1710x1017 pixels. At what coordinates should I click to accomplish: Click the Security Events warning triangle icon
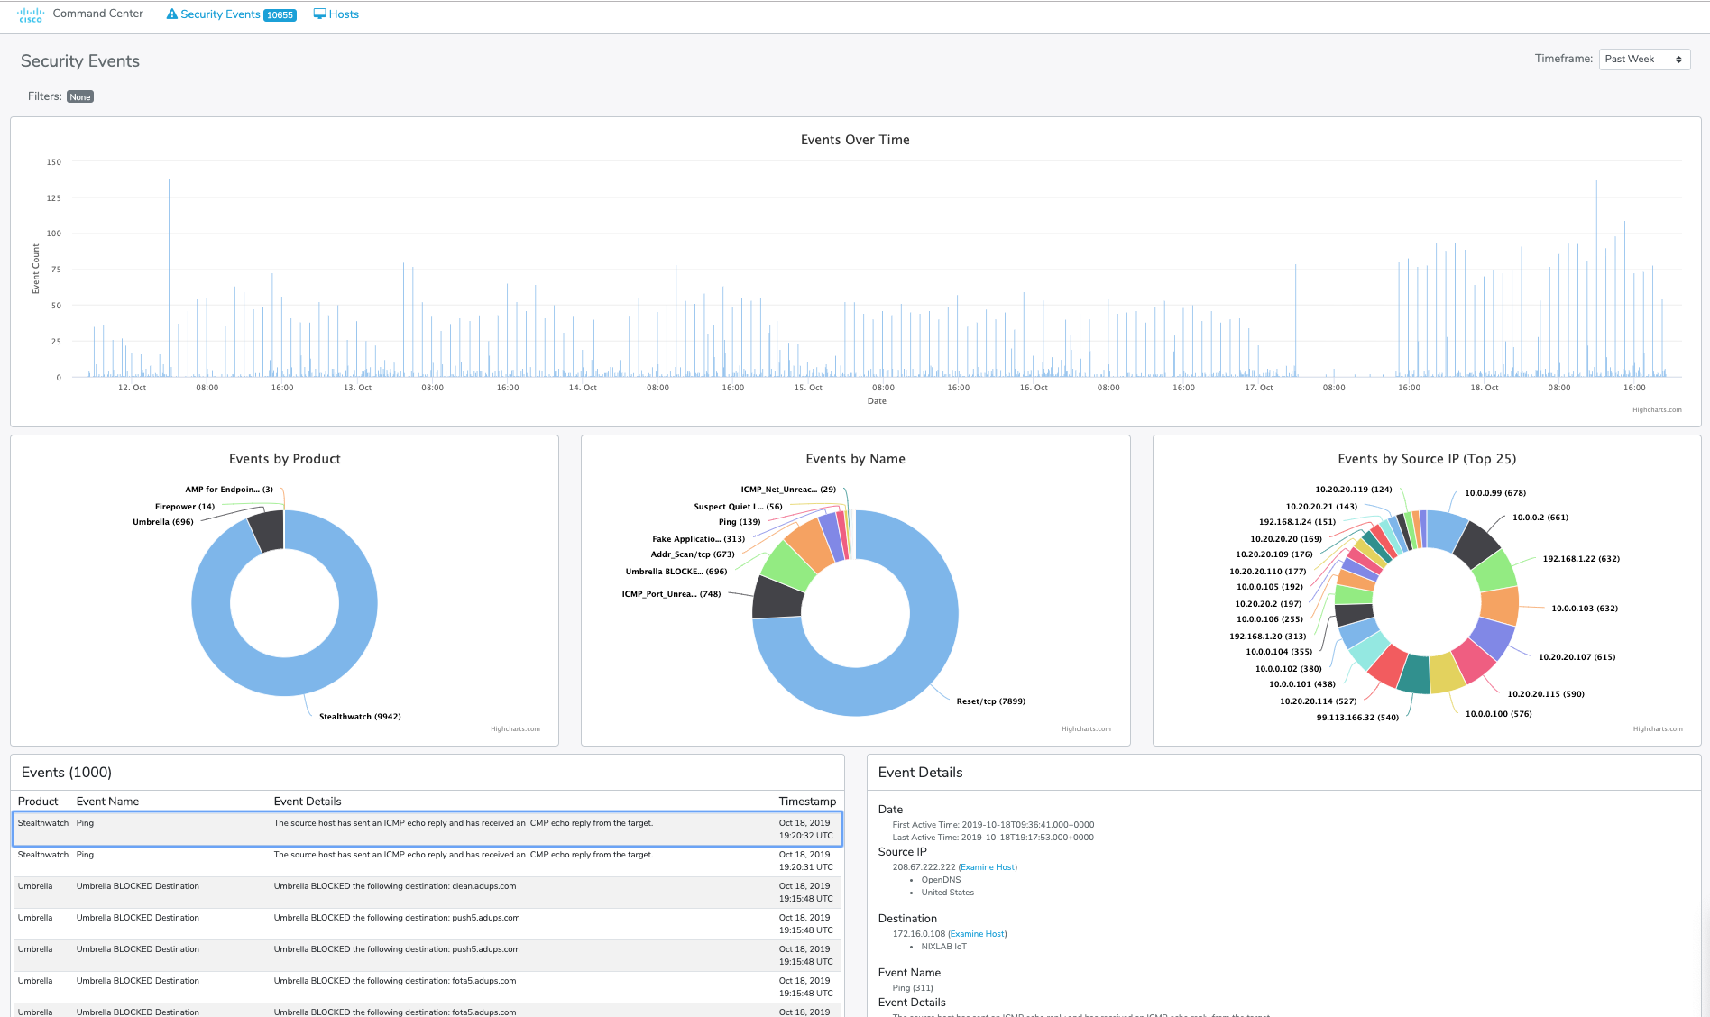(x=172, y=14)
